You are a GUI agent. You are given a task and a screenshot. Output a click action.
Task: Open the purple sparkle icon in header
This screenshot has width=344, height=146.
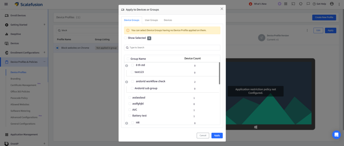[x=279, y=4]
